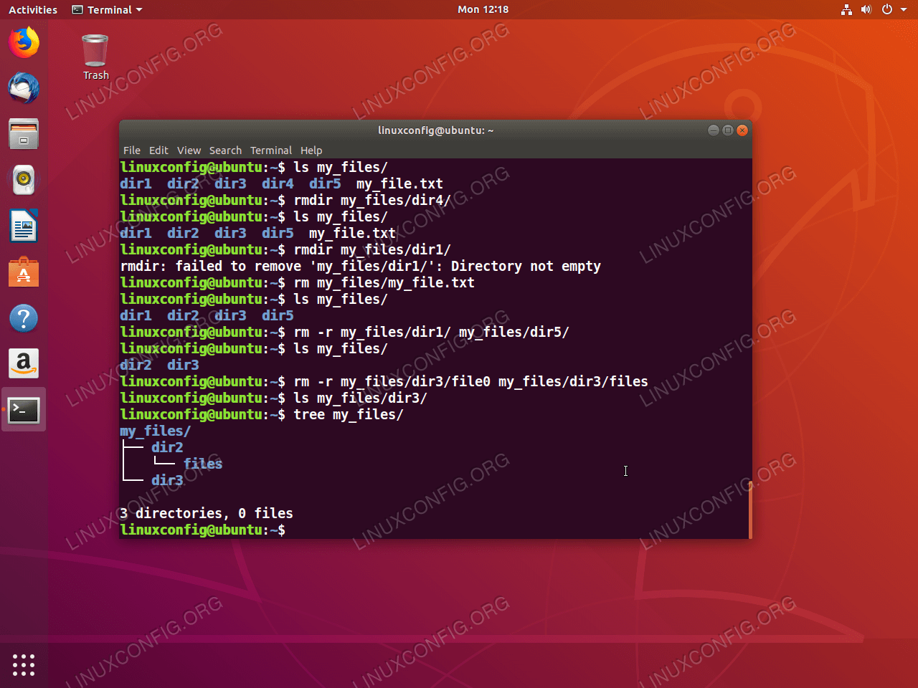Open Ubuntu Software center
Image resolution: width=918 pixels, height=688 pixels.
point(24,272)
